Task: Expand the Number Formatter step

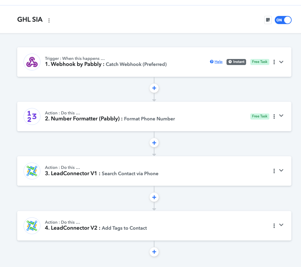Action: [281, 116]
